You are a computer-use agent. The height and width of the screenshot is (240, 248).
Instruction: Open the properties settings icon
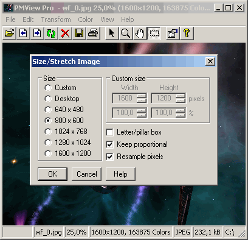[173, 33]
